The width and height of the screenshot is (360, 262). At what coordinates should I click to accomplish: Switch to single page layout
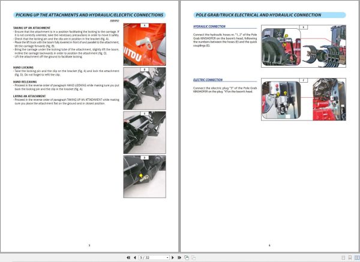click(343, 258)
